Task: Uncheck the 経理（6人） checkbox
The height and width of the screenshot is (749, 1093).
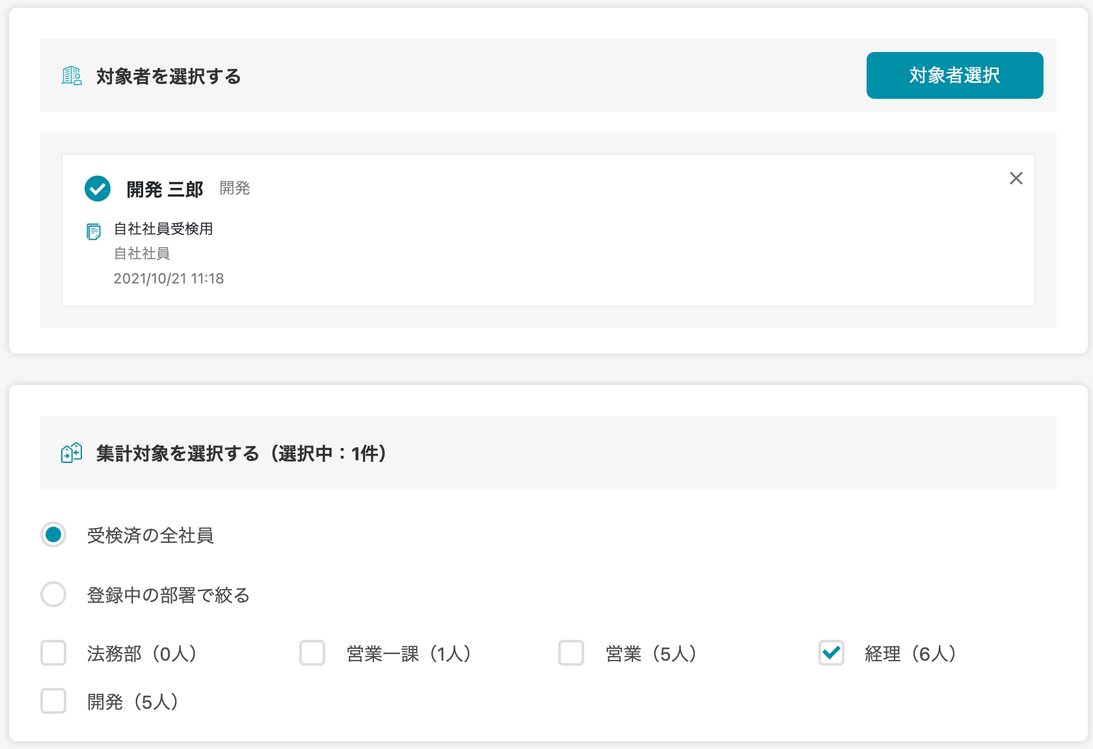Action: point(831,653)
